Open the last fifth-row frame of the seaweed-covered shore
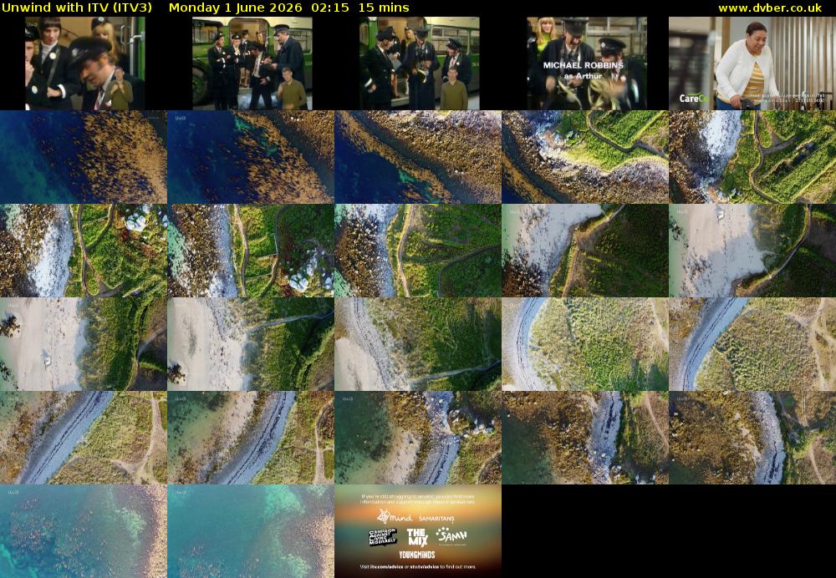The image size is (836, 578). click(x=752, y=438)
